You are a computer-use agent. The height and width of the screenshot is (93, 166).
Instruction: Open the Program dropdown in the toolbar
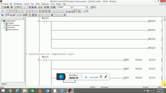(71, 7)
